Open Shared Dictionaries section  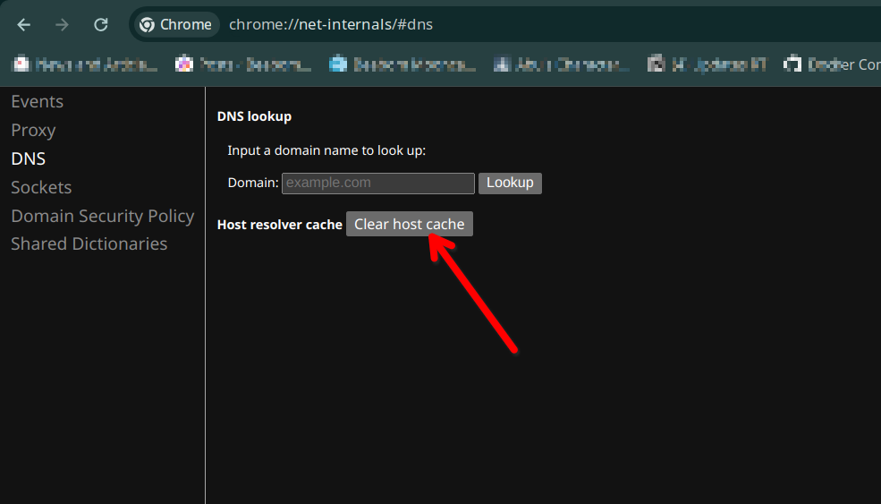89,243
